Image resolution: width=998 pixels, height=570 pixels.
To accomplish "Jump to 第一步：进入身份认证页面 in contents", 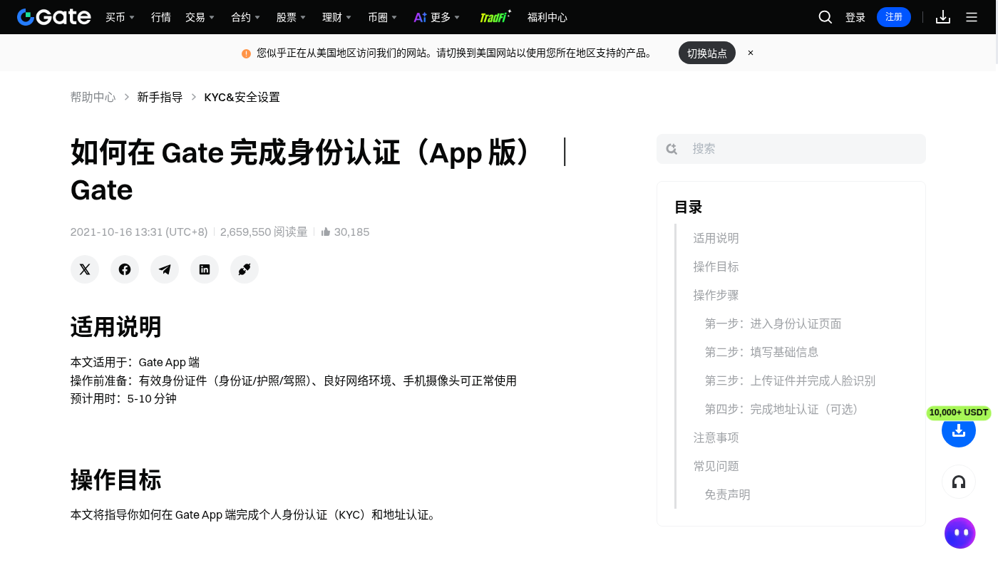I will point(773,323).
